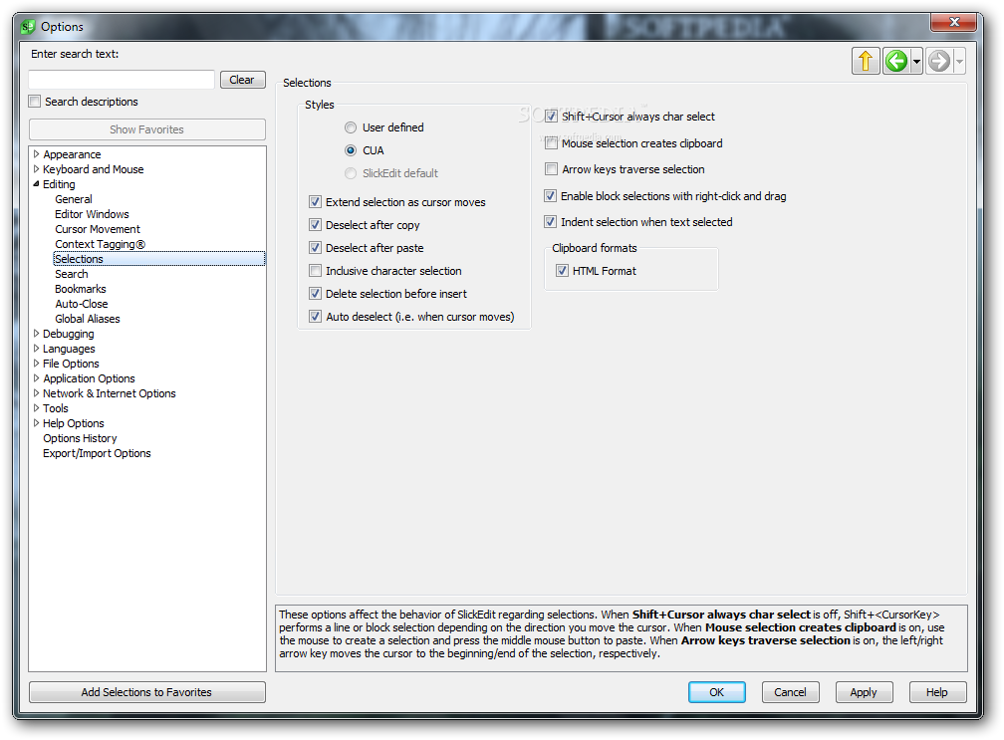Open the forward history dropdown arrow
1004x740 pixels.
point(959,62)
